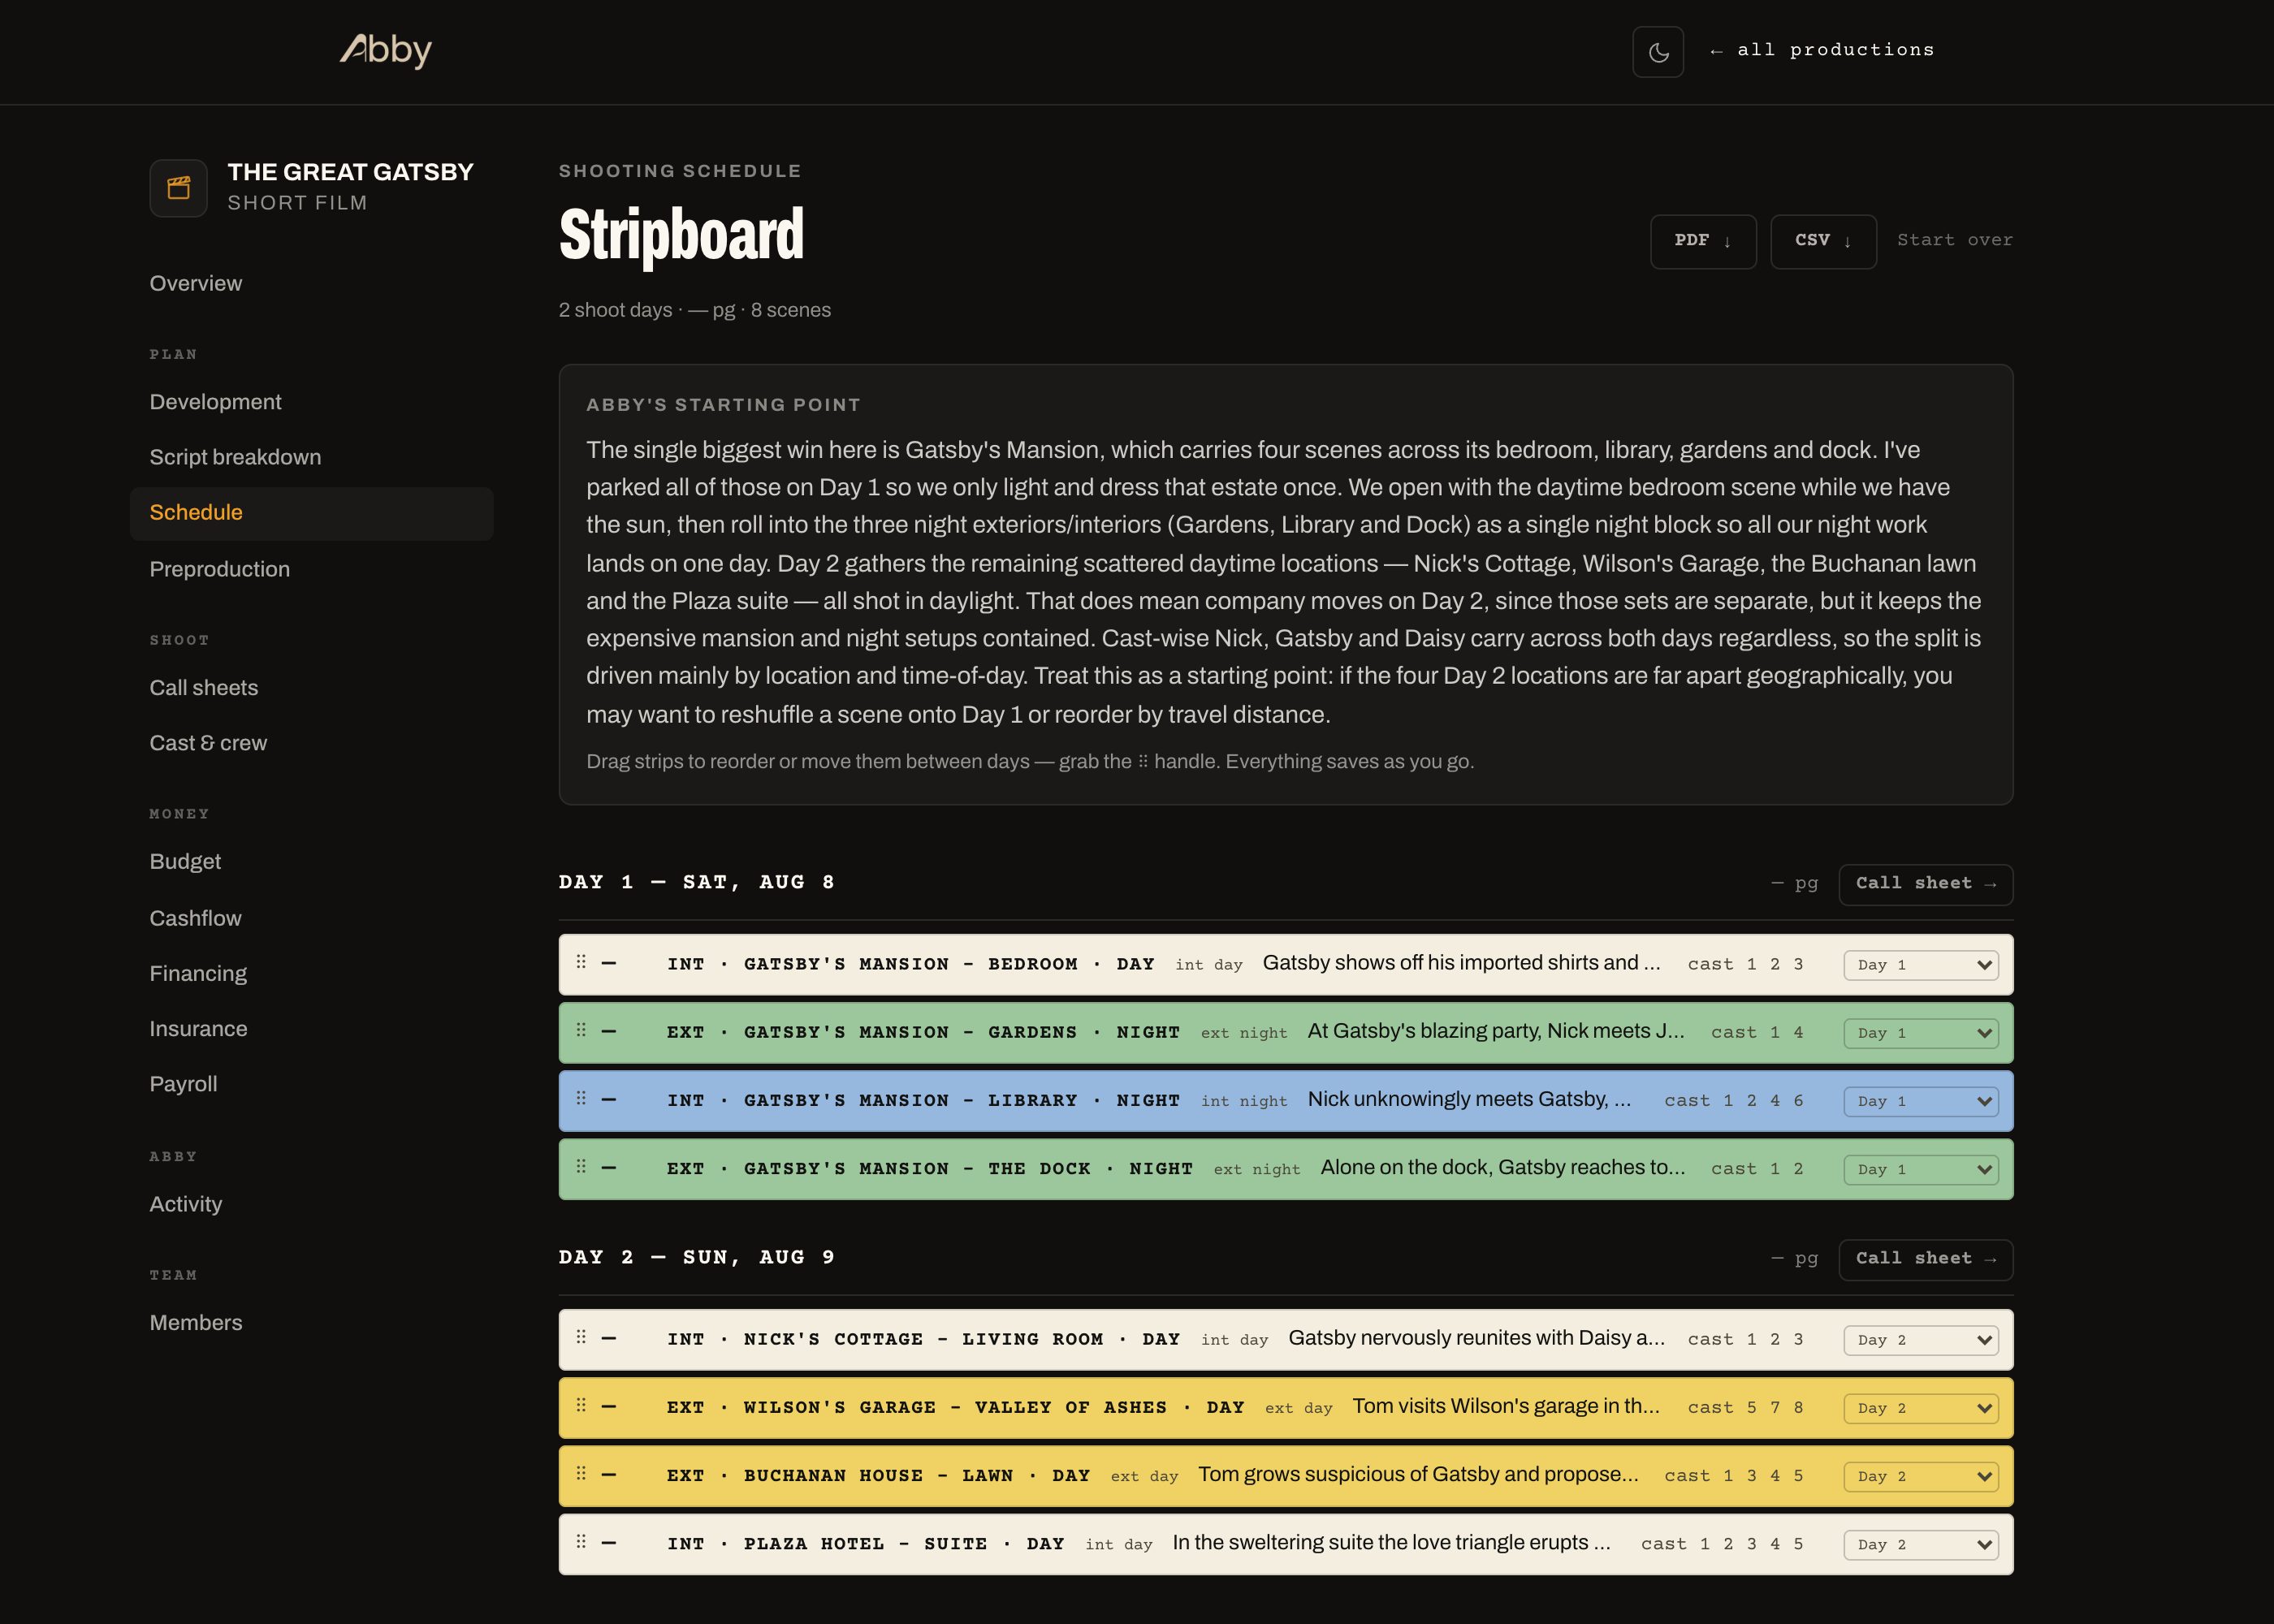The height and width of the screenshot is (1624, 2274).
Task: Click 'Nick's Cottage - Living Room' slugline
Action: 924,1339
